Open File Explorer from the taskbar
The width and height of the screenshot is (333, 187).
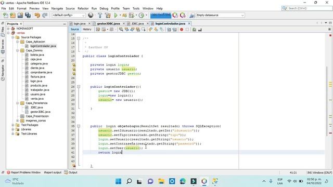click(x=161, y=181)
